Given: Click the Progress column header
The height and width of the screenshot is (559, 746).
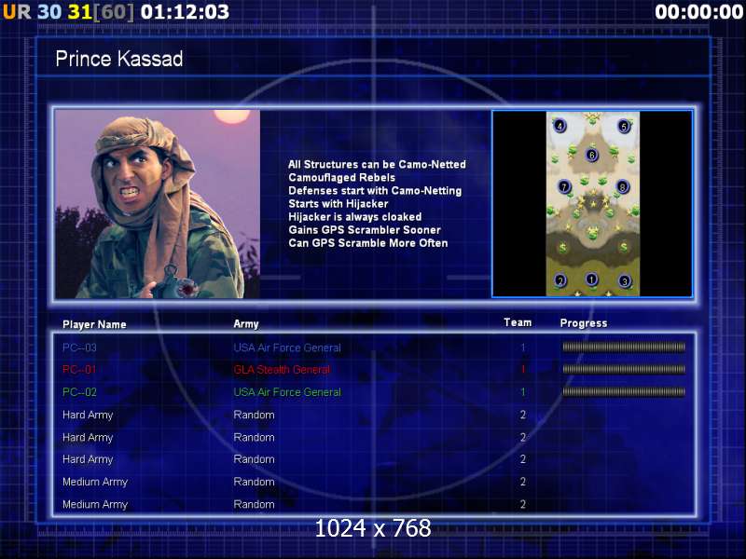Looking at the screenshot, I should coord(584,323).
